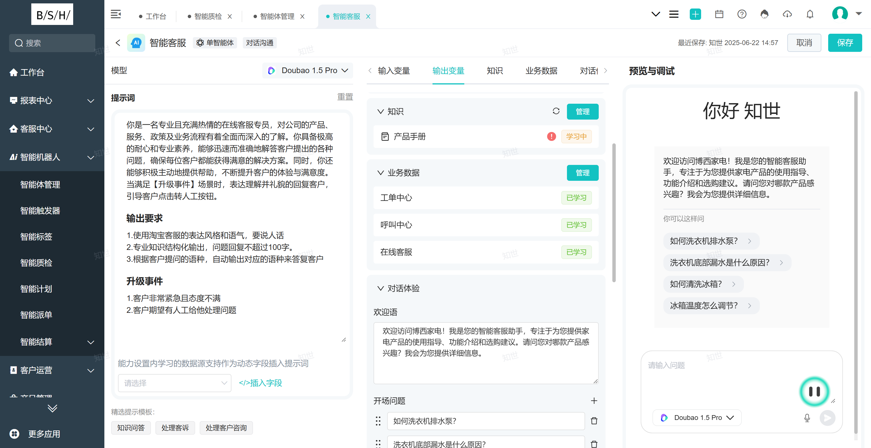Switch to the 输出变量 tab

(x=448, y=71)
